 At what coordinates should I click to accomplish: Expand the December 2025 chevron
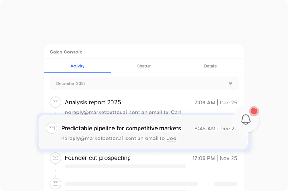pyautogui.click(x=231, y=83)
